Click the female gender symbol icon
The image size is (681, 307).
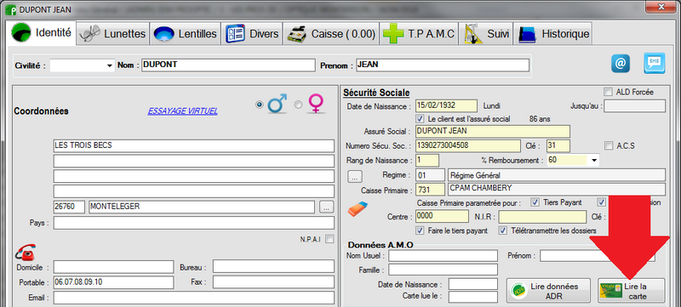point(315,104)
